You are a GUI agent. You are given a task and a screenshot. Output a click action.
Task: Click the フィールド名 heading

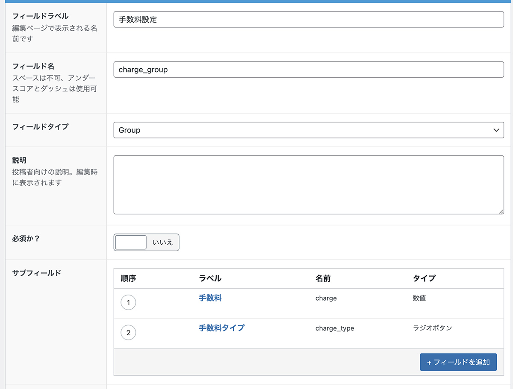[x=33, y=67]
